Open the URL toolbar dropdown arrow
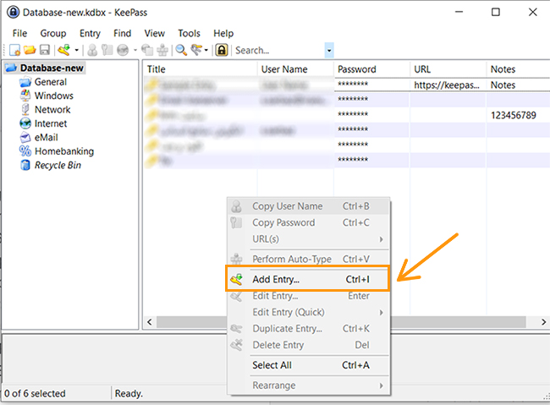The image size is (550, 405). pyautogui.click(x=135, y=51)
